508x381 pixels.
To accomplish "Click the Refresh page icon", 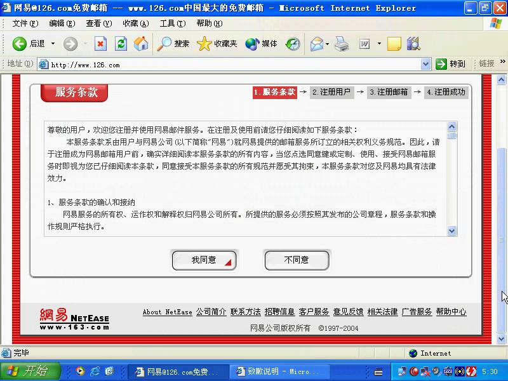I will 121,44.
